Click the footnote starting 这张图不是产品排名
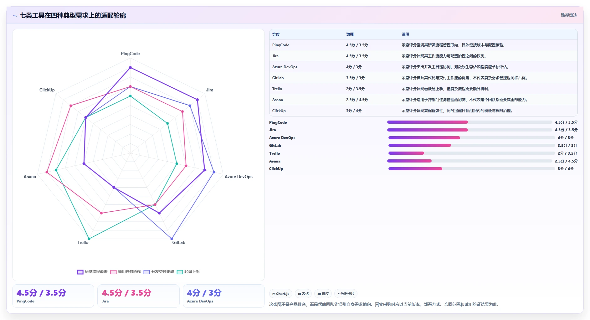Viewport: 590px width, 320px height. click(385, 304)
